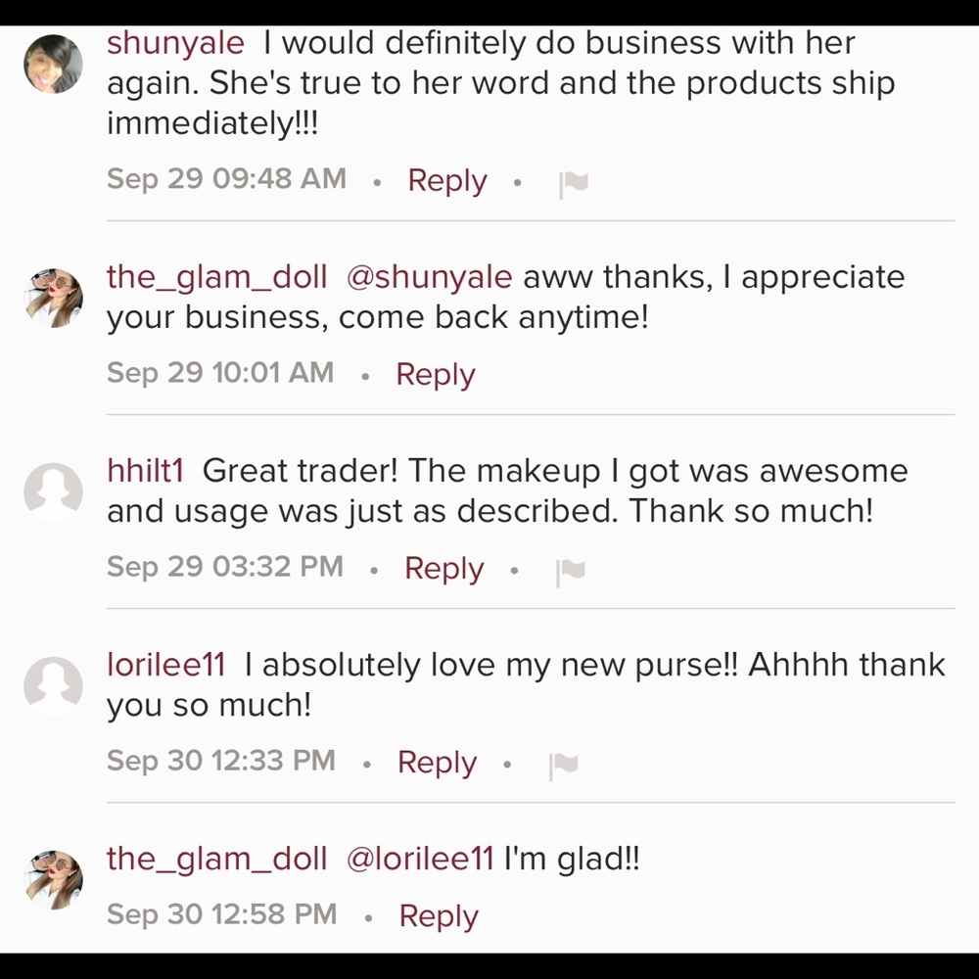Tap the @lorilee11 mention
This screenshot has height=979, width=979.
(420, 859)
